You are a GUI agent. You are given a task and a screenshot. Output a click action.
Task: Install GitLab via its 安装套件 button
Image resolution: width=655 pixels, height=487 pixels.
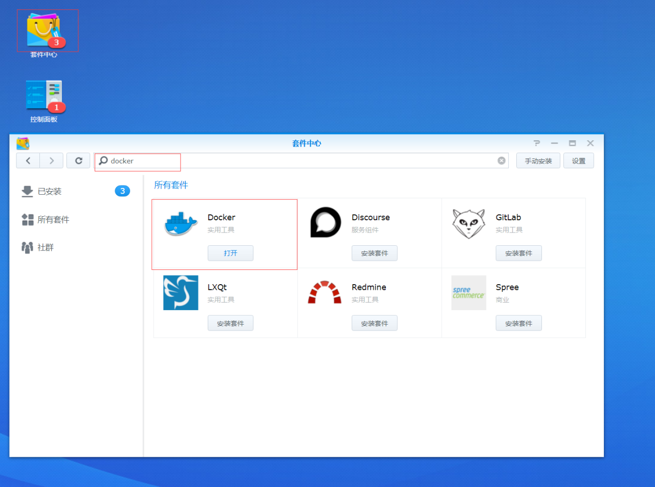518,253
